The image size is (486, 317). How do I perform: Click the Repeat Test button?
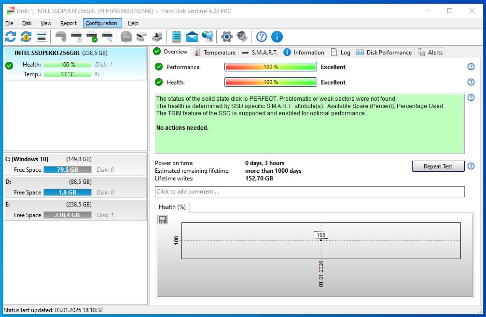point(438,166)
